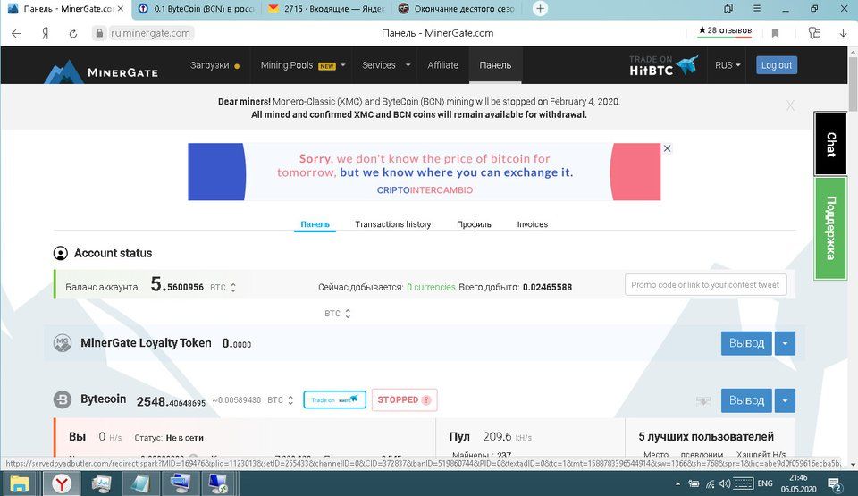The image size is (858, 496).
Task: Click the question mark on STOPPED badge
Action: pyautogui.click(x=426, y=400)
